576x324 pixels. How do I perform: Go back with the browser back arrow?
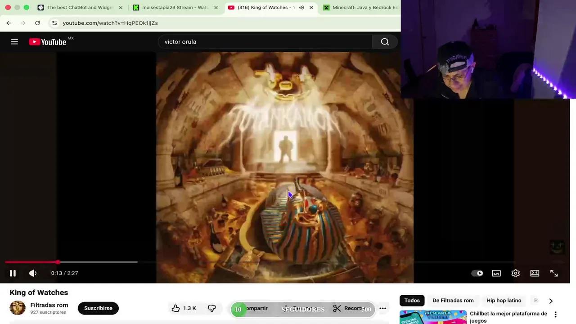coord(9,23)
